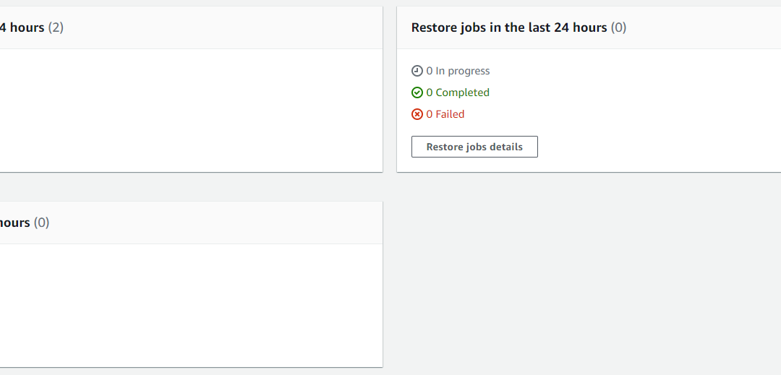
Task: Click the green checkmark Completed icon
Action: point(417,92)
